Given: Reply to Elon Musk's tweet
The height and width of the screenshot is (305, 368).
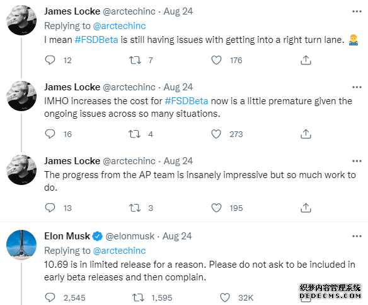Looking at the screenshot, I should (50, 297).
